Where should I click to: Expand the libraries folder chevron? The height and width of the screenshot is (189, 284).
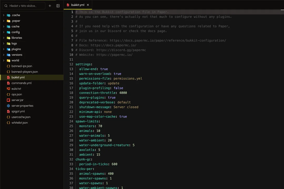click(x=4, y=38)
